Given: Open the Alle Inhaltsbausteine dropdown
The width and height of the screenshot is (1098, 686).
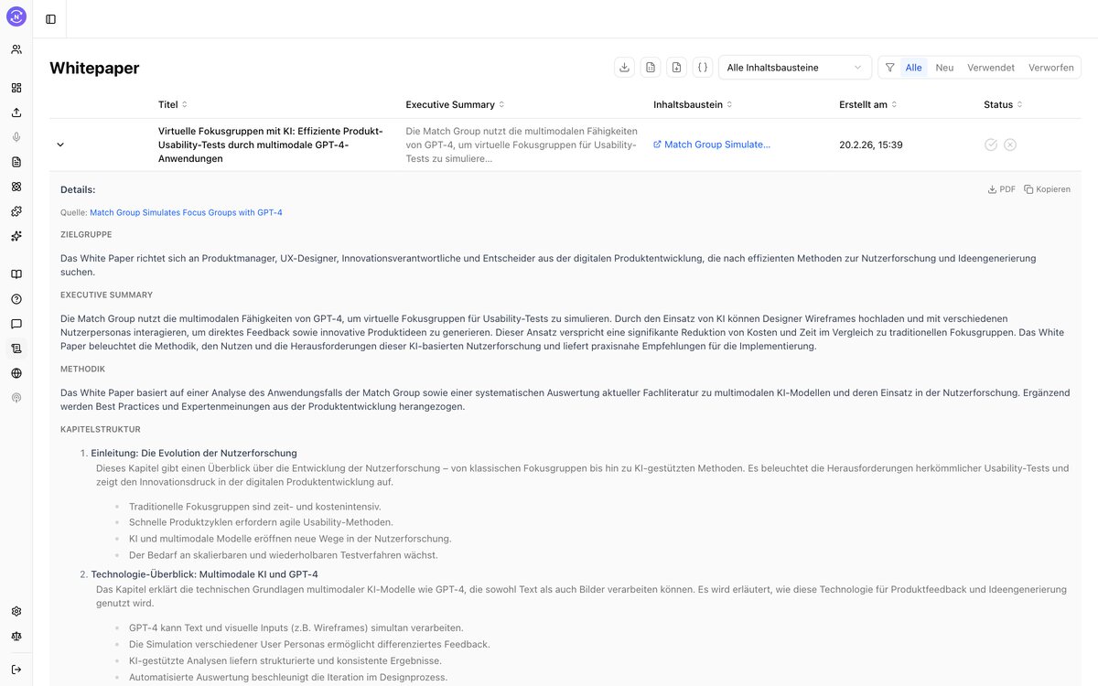Looking at the screenshot, I should (795, 68).
